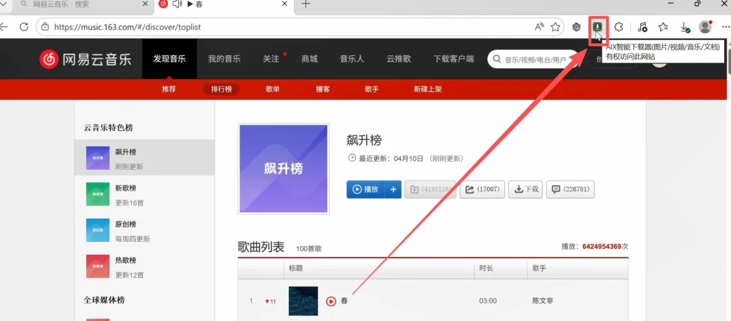Add this page to favorites star
This screenshot has width=731, height=321.
[x=555, y=27]
